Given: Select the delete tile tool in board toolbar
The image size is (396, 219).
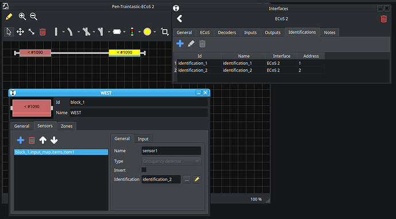Looking at the screenshot, I should (42, 32).
